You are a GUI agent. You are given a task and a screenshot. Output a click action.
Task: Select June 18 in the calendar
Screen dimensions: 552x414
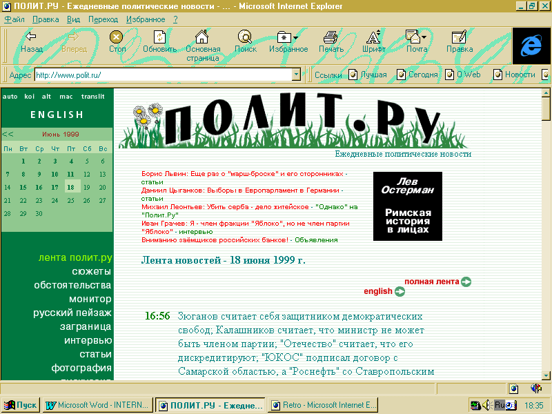pyautogui.click(x=71, y=187)
